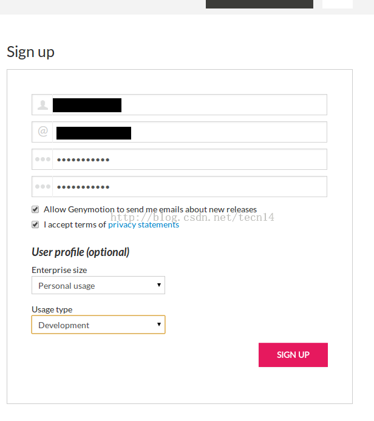This screenshot has width=374, height=421.
Task: Click the dark bar at page top
Action: (259, 4)
